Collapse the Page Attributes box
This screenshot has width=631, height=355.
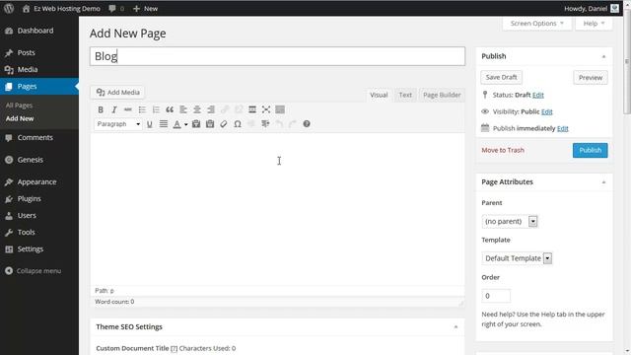(603, 182)
